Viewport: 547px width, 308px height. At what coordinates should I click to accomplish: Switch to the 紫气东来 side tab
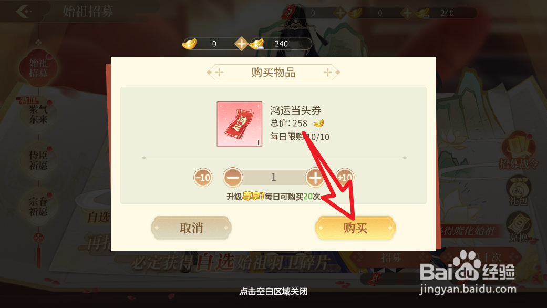[38, 114]
